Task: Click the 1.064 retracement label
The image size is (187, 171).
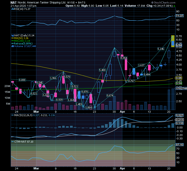Action: coord(89,108)
